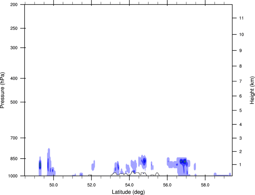Screen dimensions: 255x195
Task: Click the 2 km height label
Action: tap(241, 151)
